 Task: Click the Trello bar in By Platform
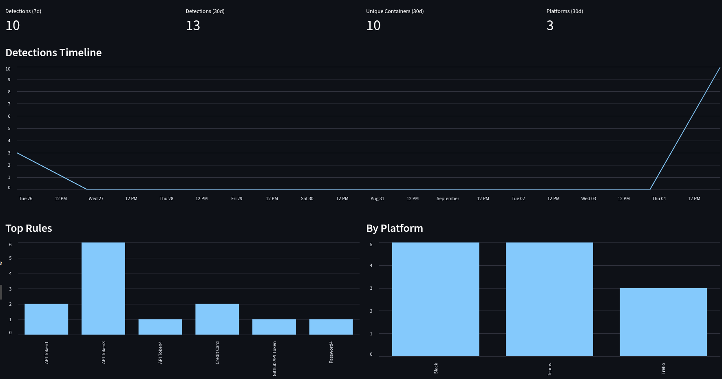click(x=663, y=322)
